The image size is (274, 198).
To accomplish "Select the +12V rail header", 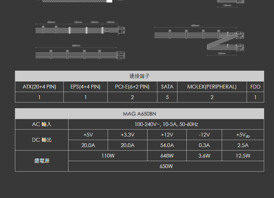I will pyautogui.click(x=167, y=135).
